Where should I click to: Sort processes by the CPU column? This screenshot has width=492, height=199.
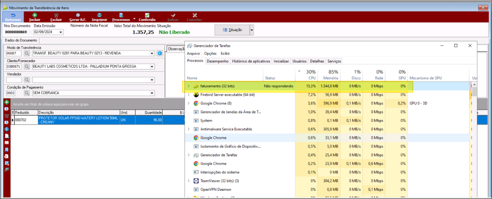(307, 75)
